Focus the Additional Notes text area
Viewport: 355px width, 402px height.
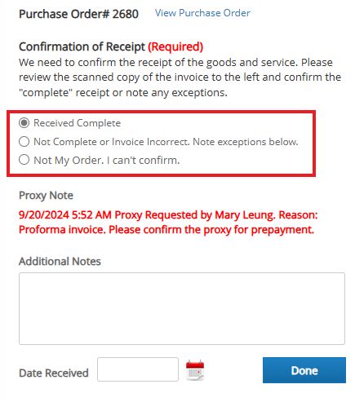click(x=182, y=308)
